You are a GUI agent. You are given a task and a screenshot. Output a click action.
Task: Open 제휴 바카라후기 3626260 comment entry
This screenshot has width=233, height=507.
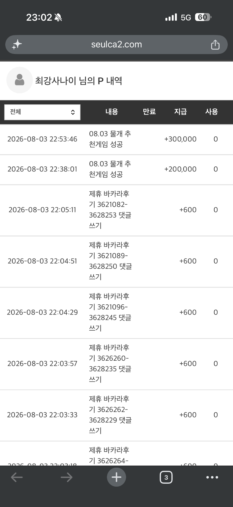click(x=116, y=364)
